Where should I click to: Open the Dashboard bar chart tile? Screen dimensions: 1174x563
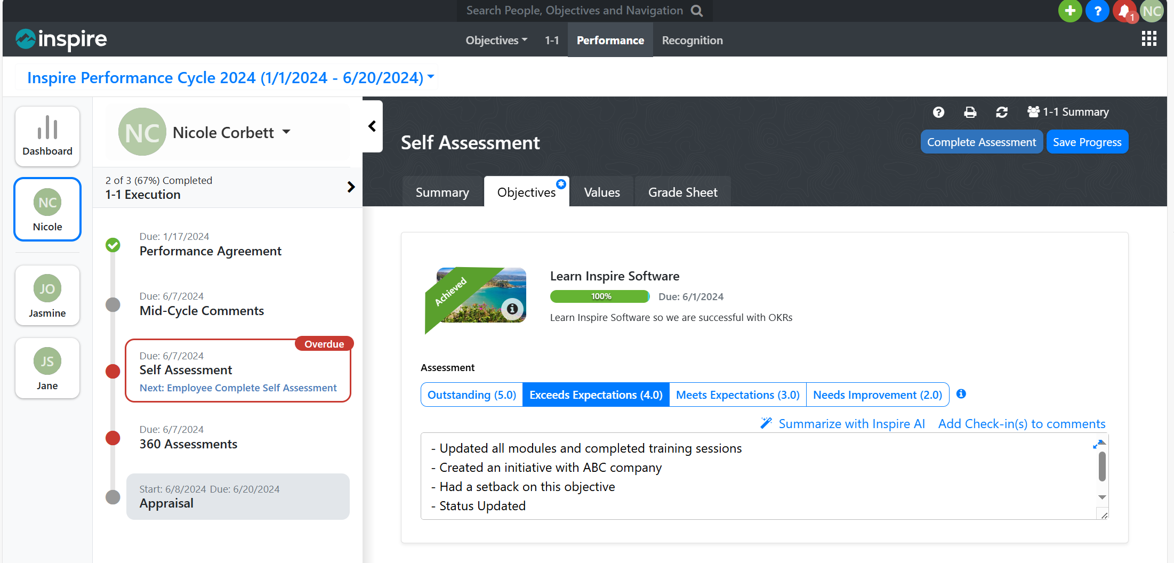47,136
